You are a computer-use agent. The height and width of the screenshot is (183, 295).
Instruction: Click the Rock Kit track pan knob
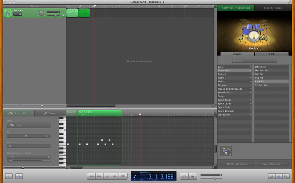(x=42, y=13)
